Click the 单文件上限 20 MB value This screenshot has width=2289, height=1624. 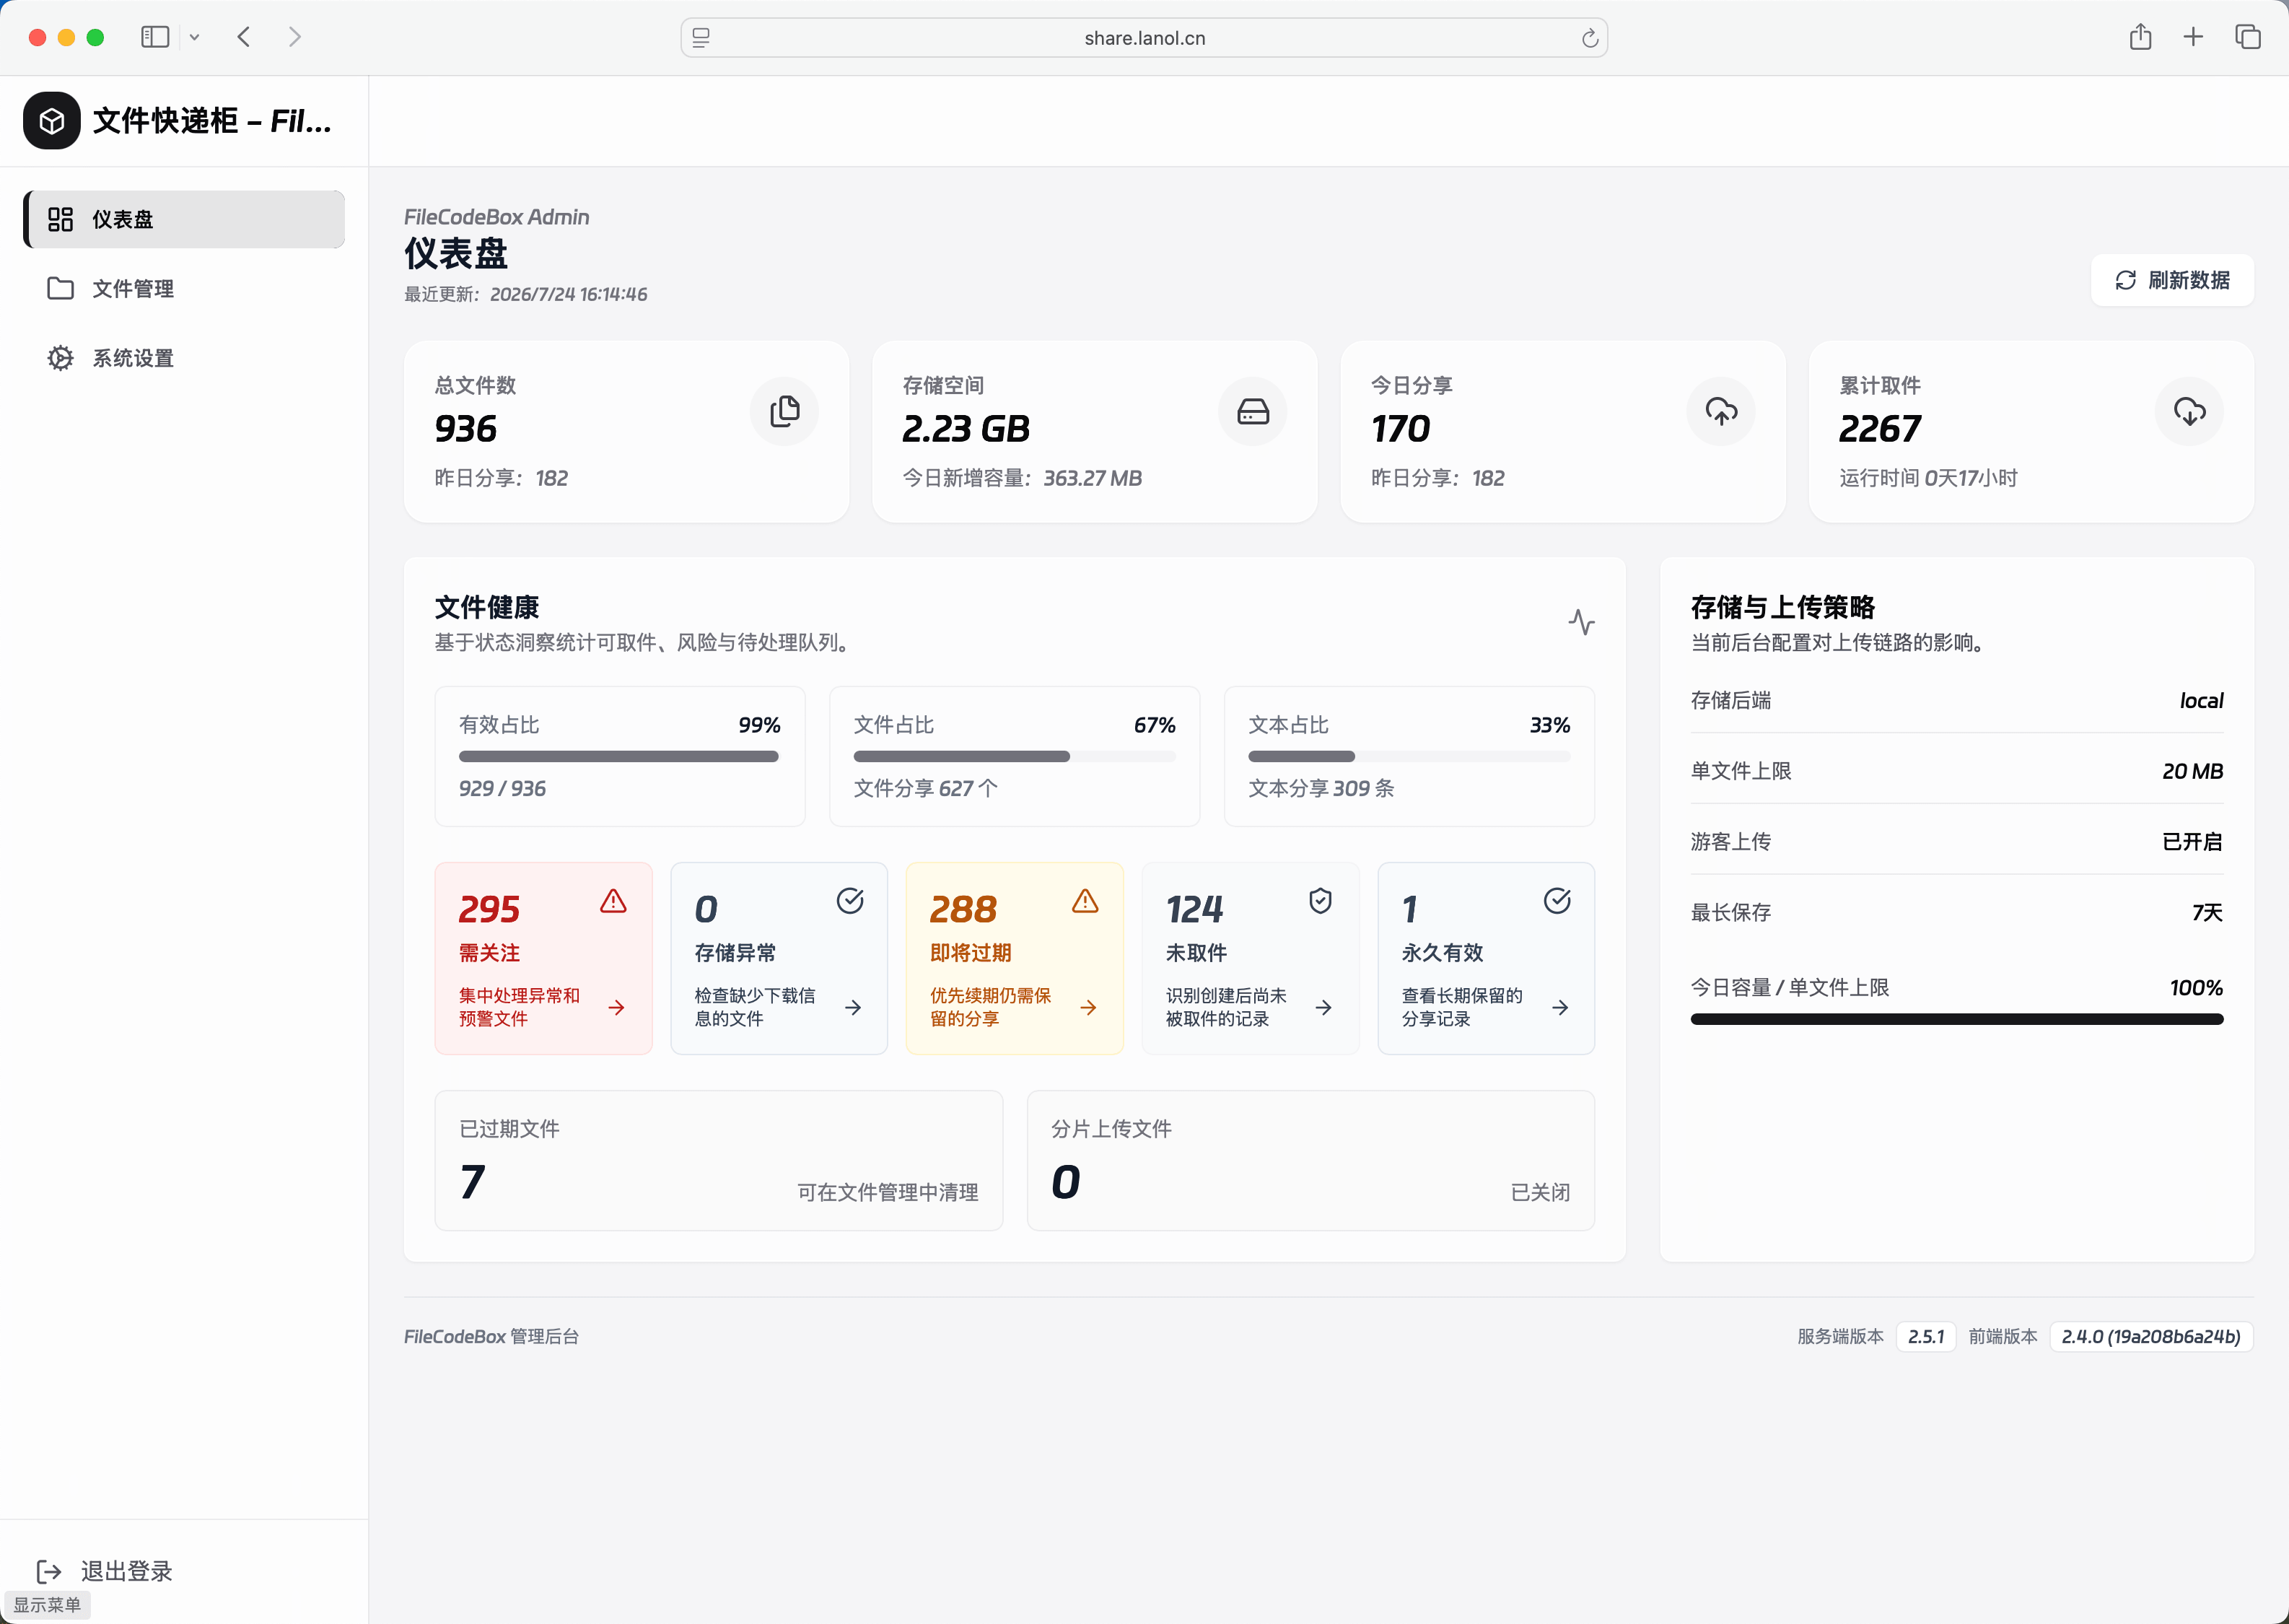coord(2192,771)
